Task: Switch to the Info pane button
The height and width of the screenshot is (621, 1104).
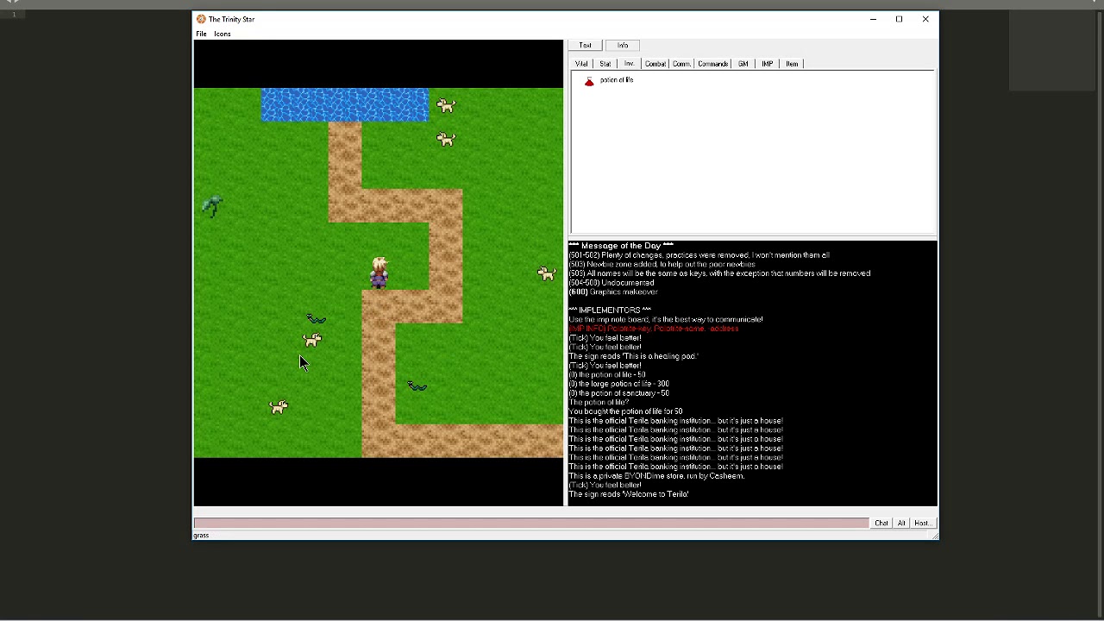Action: coord(623,45)
